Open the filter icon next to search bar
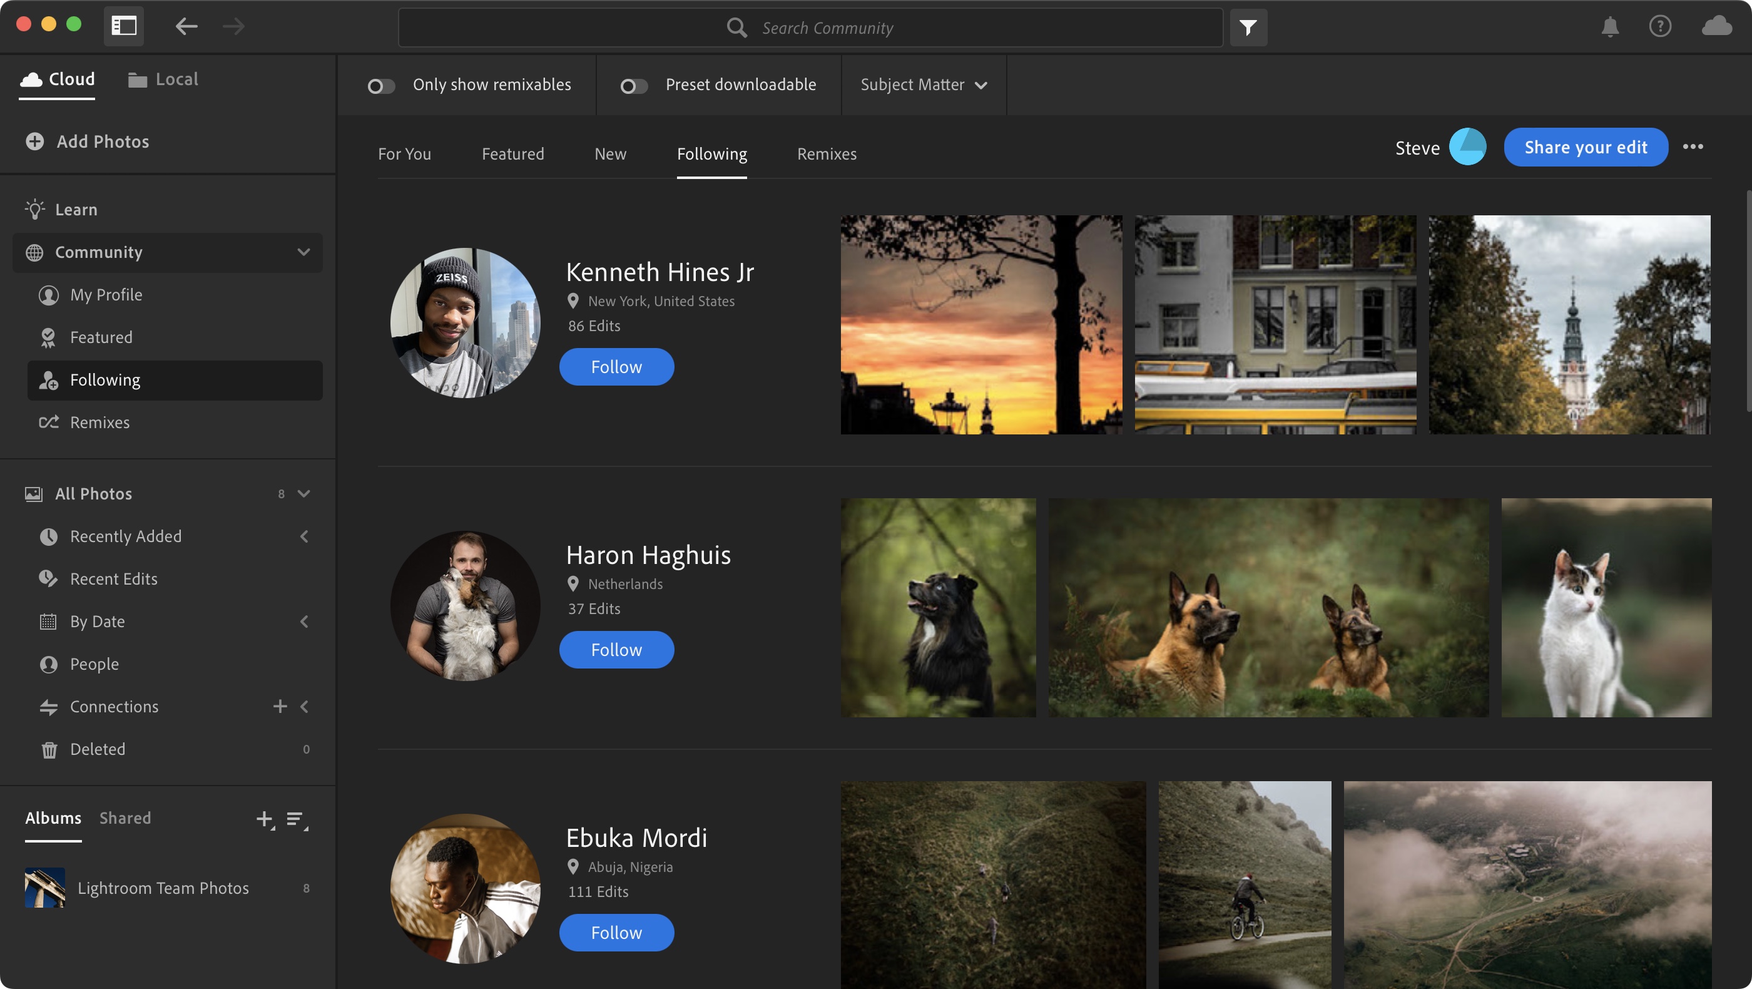The width and height of the screenshot is (1752, 989). coord(1249,27)
